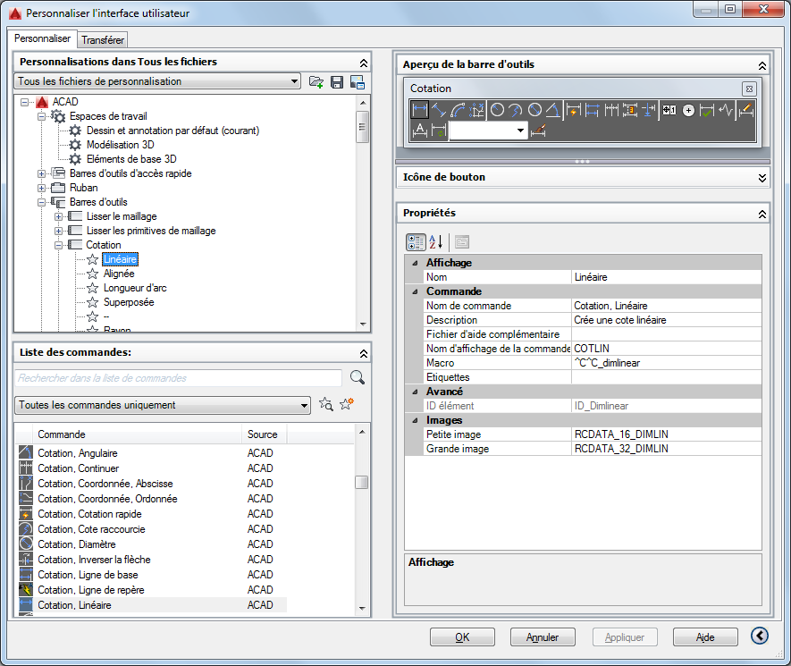Collapse the 'Aperçu de la barre d'outils' panel
This screenshot has width=791, height=666.
(762, 65)
